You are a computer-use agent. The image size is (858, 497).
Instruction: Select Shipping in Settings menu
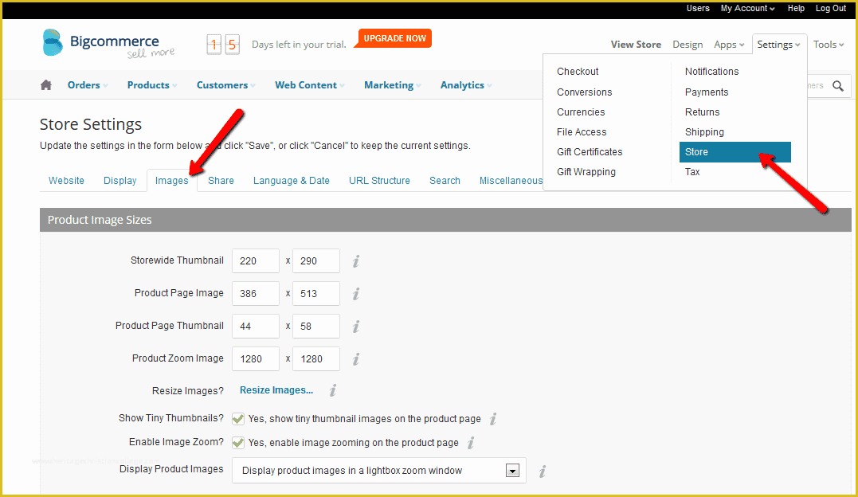pos(704,132)
